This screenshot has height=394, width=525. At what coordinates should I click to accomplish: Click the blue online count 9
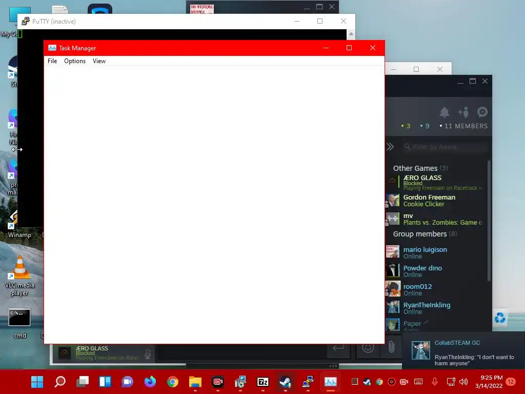425,126
